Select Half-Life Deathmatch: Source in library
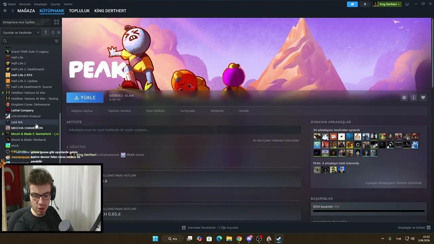The width and height of the screenshot is (434, 244). [32, 87]
